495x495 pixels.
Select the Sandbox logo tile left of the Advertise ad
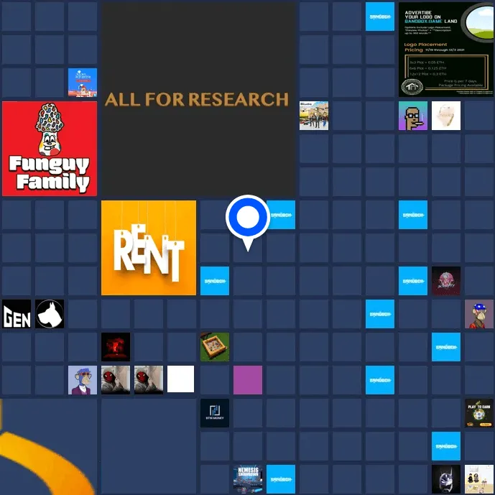pyautogui.click(x=380, y=17)
